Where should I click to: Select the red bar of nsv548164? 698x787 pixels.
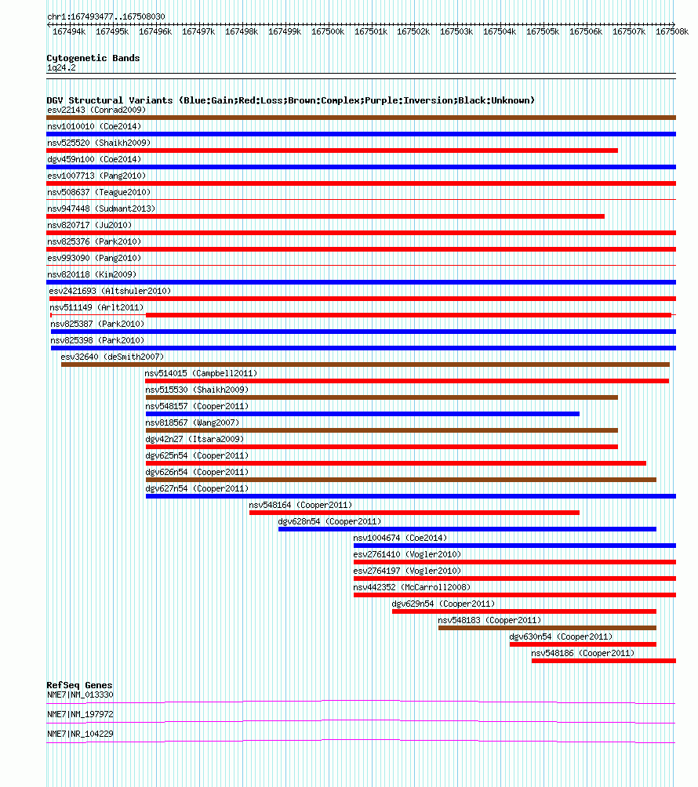(x=414, y=513)
